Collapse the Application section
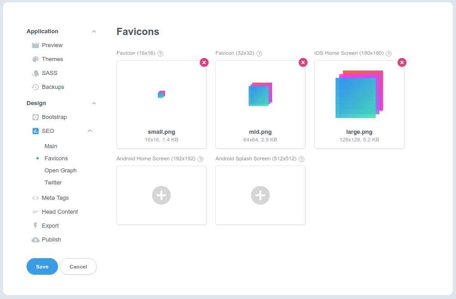This screenshot has width=456, height=299. (94, 31)
